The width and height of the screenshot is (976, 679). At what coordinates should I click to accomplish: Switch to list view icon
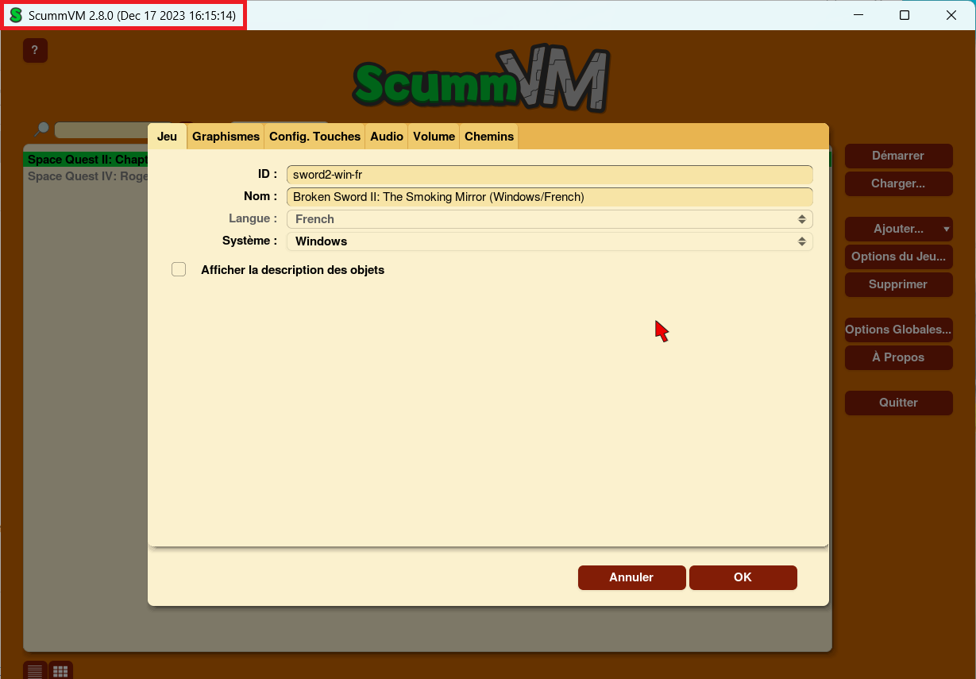point(35,670)
